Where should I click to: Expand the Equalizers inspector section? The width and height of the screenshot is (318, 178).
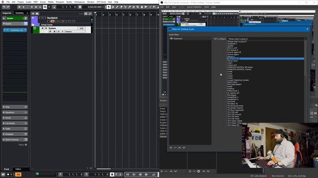15,112
